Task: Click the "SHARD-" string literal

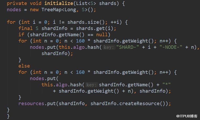Action: tap(128, 47)
